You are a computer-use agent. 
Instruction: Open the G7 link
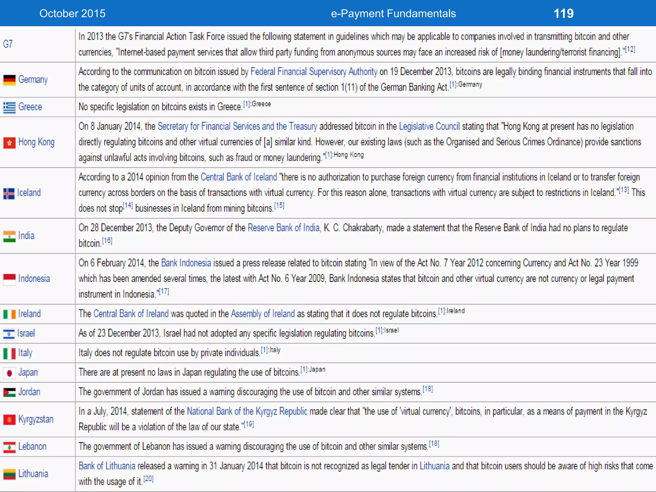pyautogui.click(x=8, y=44)
